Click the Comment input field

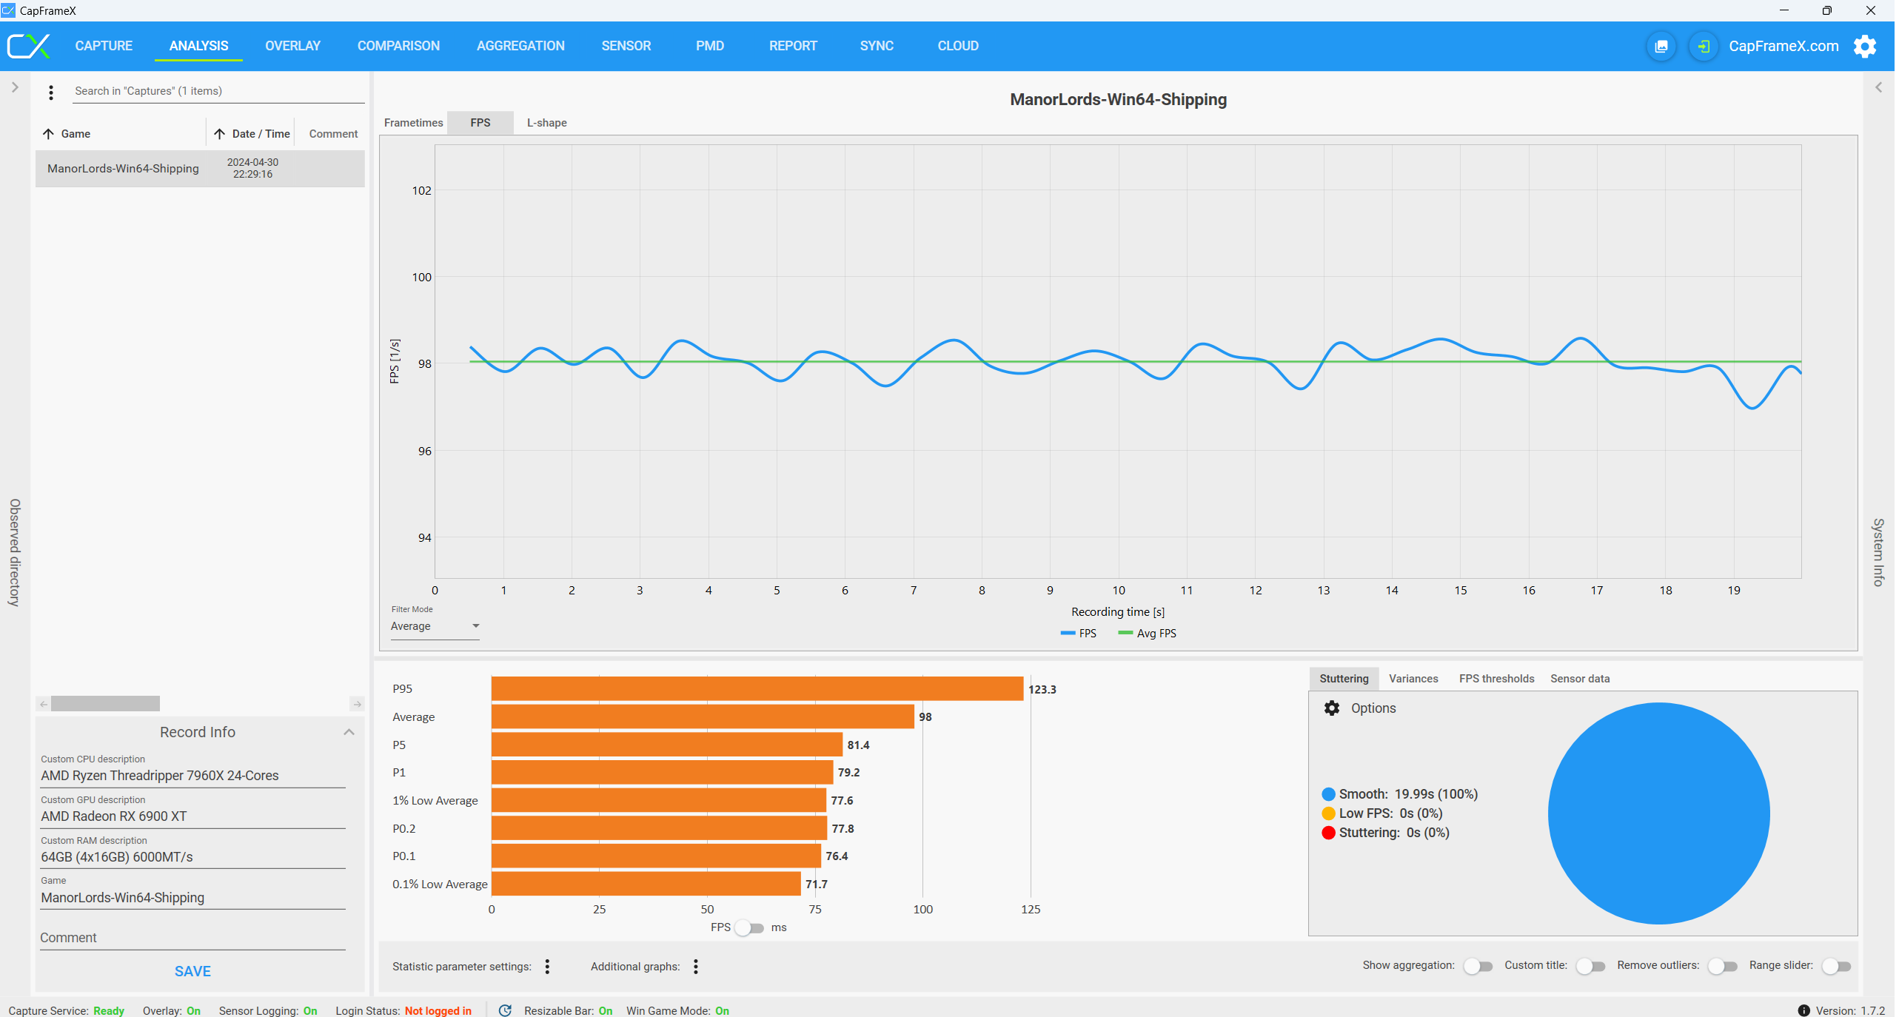(193, 939)
